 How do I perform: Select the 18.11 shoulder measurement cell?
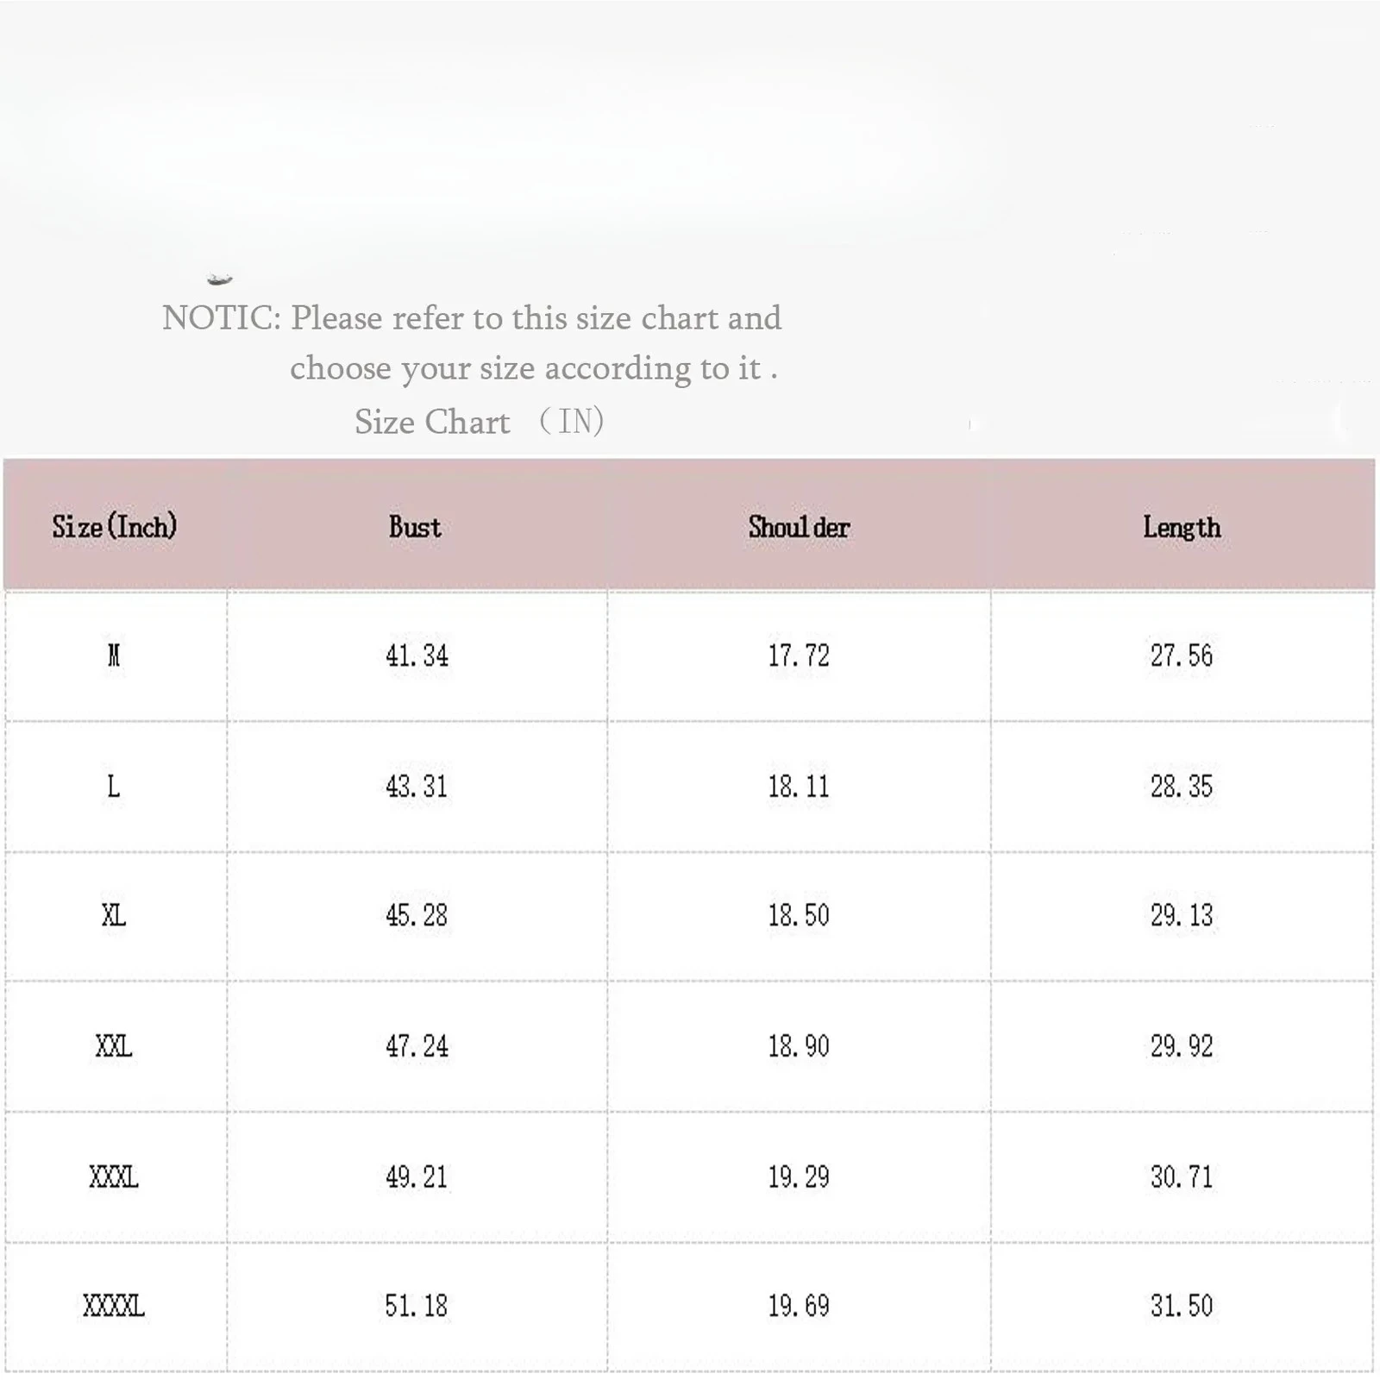point(799,787)
